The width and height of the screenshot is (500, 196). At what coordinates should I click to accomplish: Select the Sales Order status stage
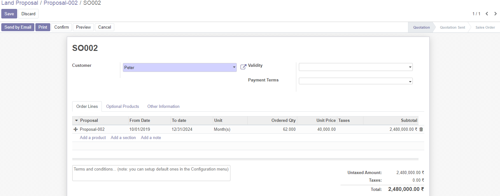click(x=485, y=27)
